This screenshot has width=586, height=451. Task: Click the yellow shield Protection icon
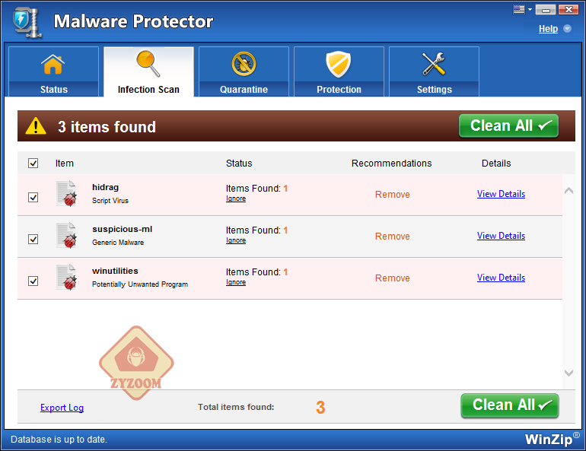[339, 64]
